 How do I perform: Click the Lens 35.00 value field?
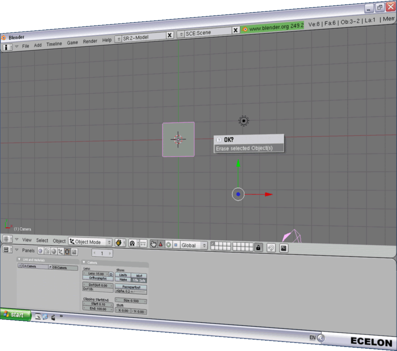[96, 274]
